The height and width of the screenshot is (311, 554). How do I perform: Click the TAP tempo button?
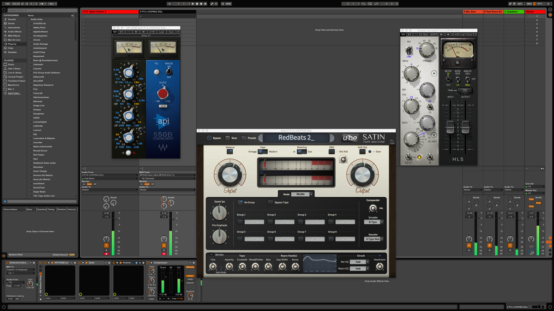point(7,3)
